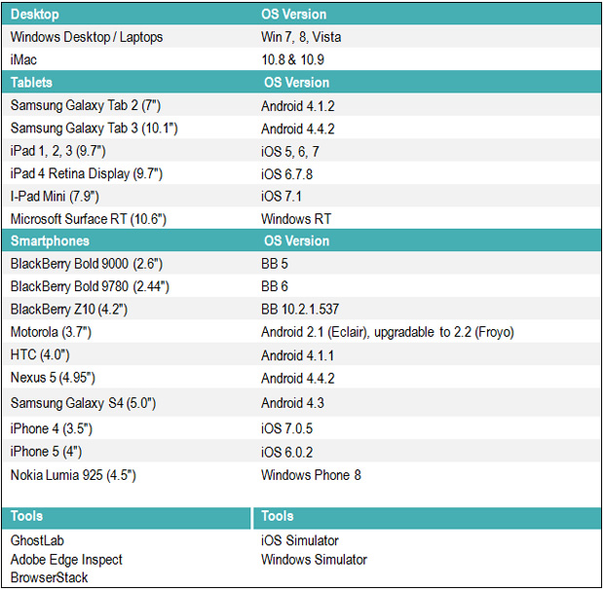Screen dimensions: 604x589
Task: Click Adobe Edge Inspect tool entry
Action: [x=66, y=560]
